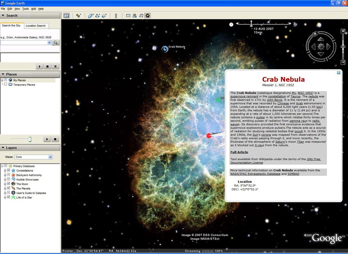The image size is (348, 254).
Task: Click the magnifier search button
Action: 56,42
